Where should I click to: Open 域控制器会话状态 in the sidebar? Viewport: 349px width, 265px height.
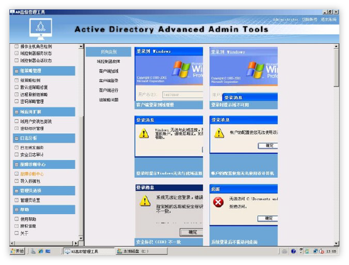click(x=36, y=60)
